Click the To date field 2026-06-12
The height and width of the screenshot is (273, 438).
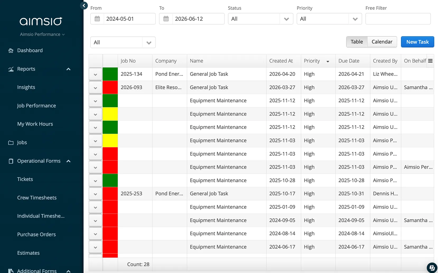[x=198, y=19]
